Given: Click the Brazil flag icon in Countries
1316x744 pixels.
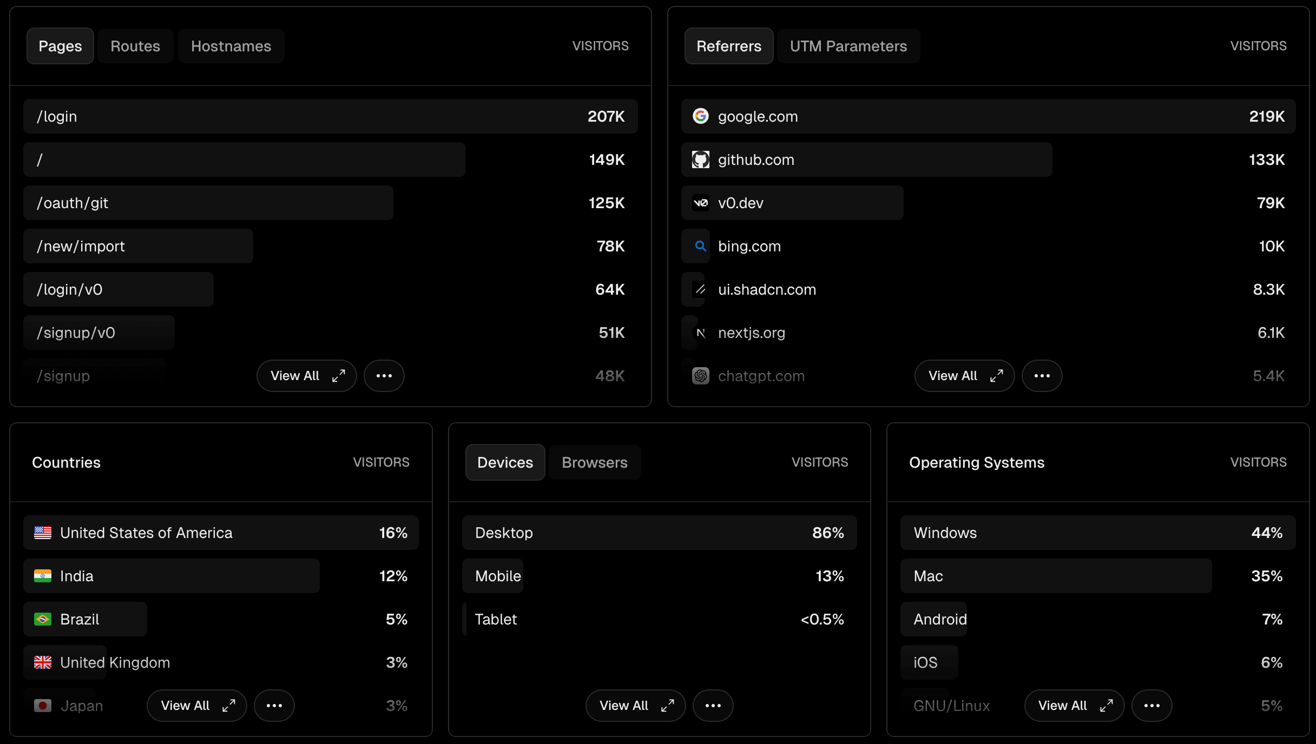Looking at the screenshot, I should click(43, 619).
